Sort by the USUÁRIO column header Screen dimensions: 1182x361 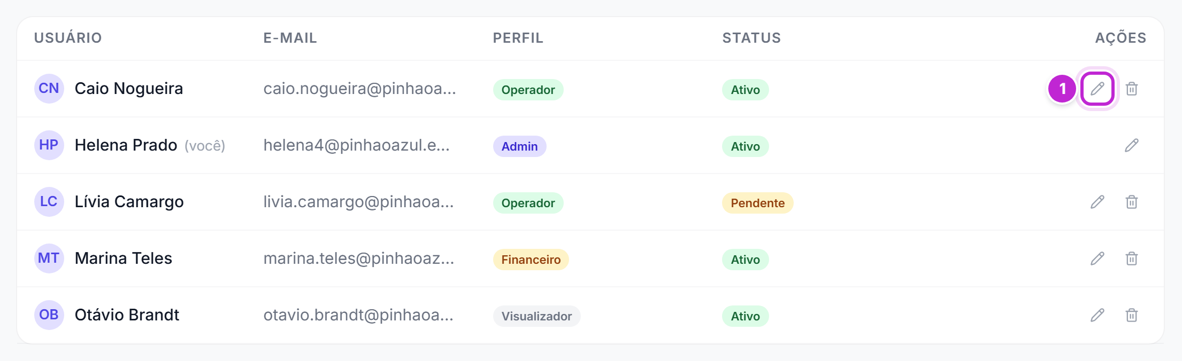pos(68,38)
